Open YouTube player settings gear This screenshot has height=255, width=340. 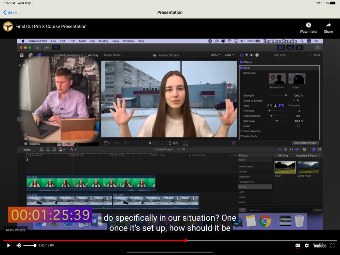click(307, 245)
